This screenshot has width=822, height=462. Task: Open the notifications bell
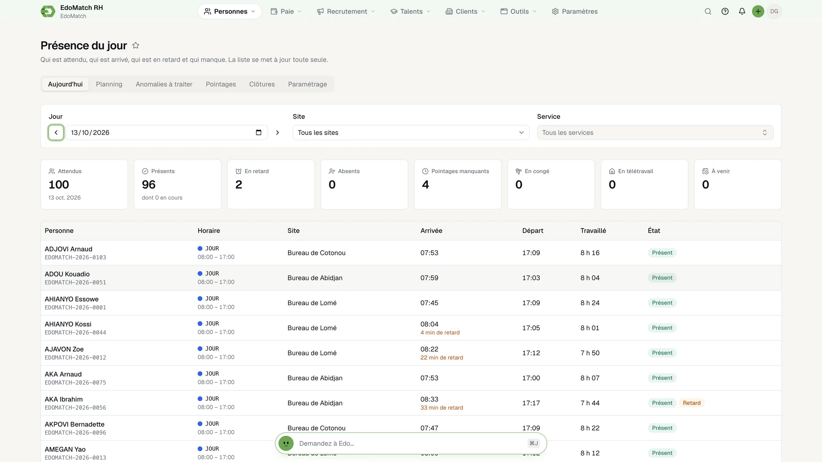point(742,11)
